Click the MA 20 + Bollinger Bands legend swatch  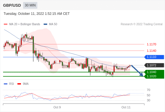click(x=6, y=24)
